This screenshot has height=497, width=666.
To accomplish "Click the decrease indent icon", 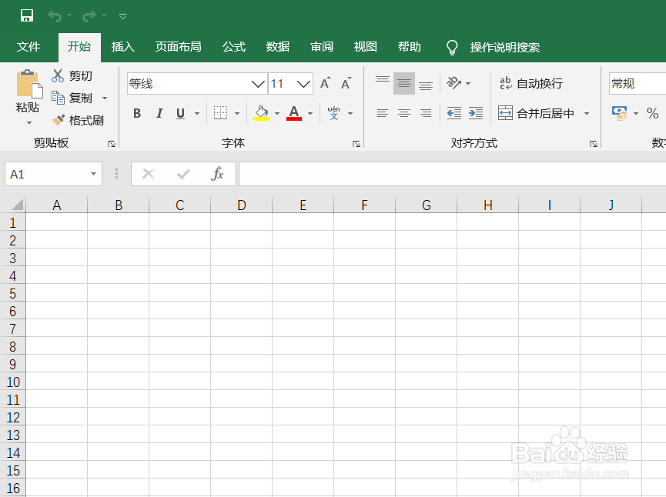I will 454,113.
